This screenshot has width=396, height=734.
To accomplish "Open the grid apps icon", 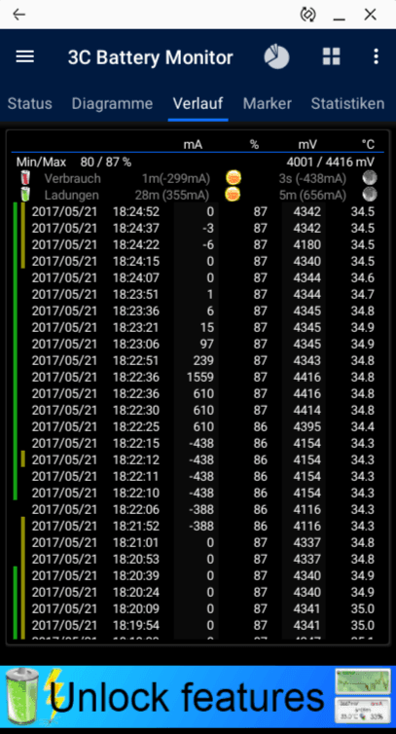I will point(332,56).
